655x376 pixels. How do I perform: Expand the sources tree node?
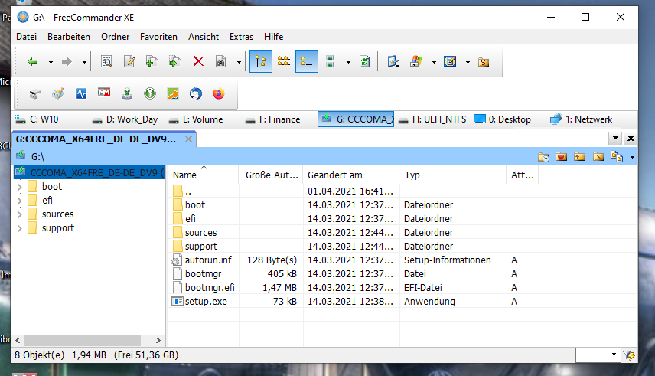point(20,214)
